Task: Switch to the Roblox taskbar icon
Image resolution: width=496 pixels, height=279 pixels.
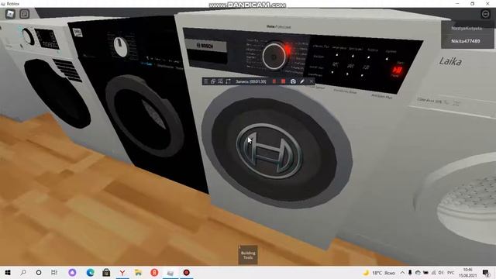Action: 170,273
